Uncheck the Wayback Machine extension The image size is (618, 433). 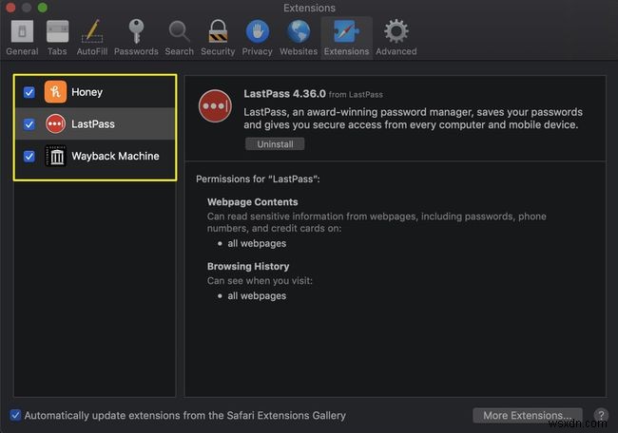click(29, 157)
